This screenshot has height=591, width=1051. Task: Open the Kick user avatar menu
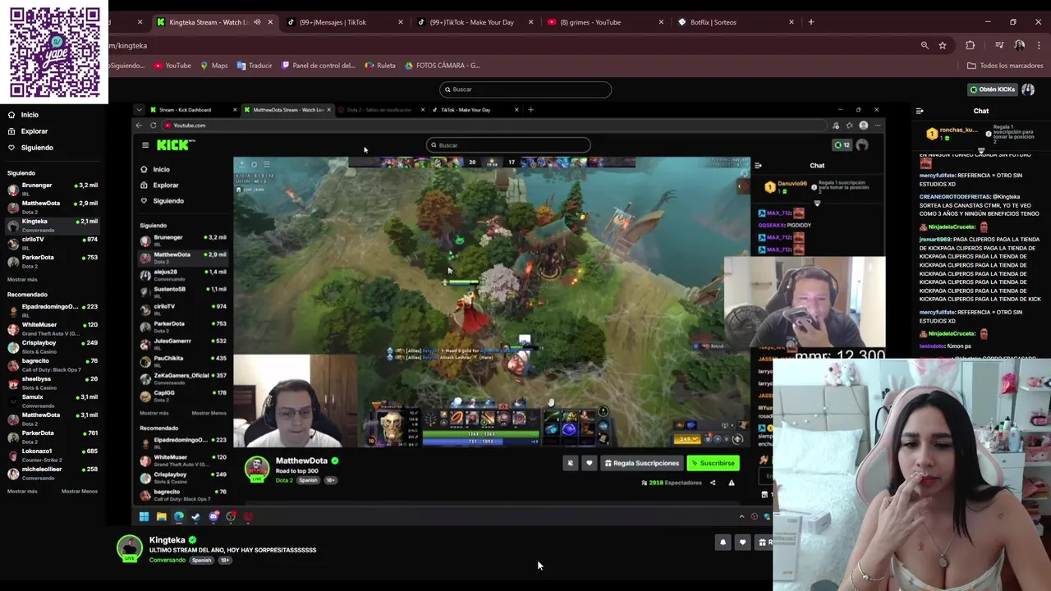[1028, 89]
